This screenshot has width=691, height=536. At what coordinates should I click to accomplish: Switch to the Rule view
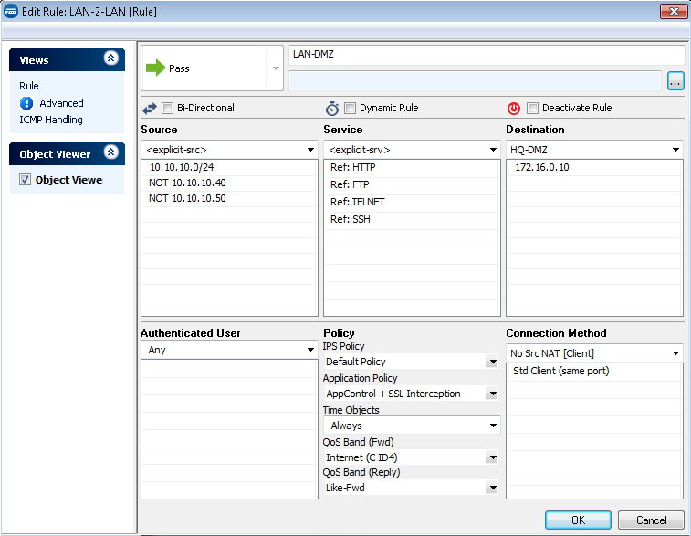(x=29, y=86)
